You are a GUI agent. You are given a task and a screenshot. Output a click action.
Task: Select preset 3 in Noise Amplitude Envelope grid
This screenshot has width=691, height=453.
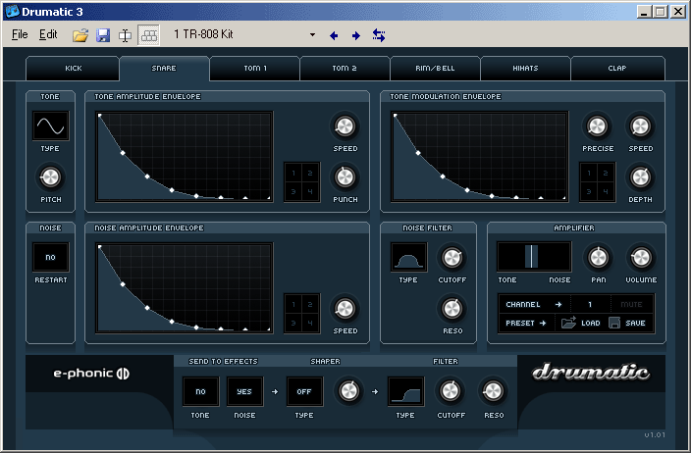click(x=293, y=324)
